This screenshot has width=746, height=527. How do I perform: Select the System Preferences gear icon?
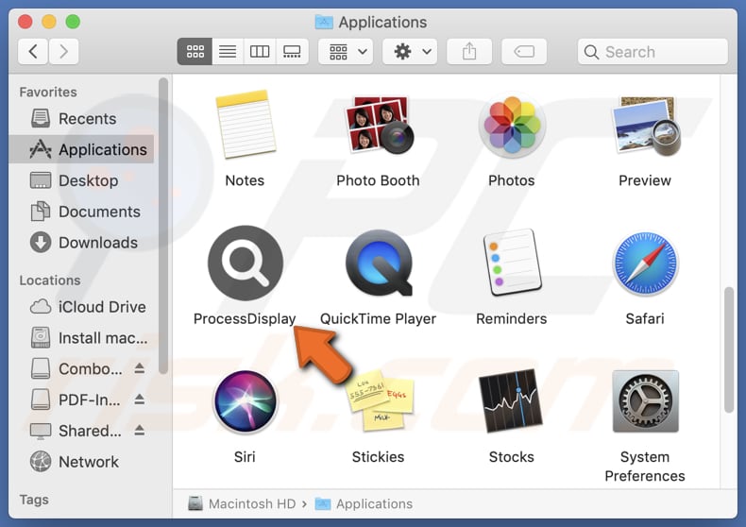click(646, 401)
